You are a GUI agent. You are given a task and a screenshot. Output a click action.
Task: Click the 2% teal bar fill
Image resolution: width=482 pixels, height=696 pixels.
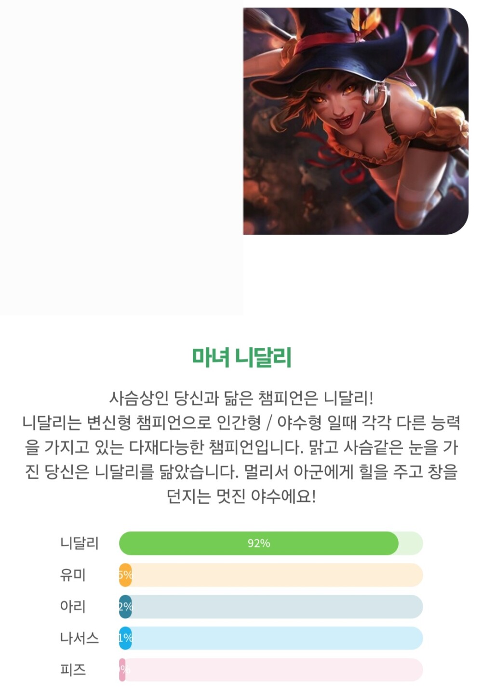click(x=125, y=606)
